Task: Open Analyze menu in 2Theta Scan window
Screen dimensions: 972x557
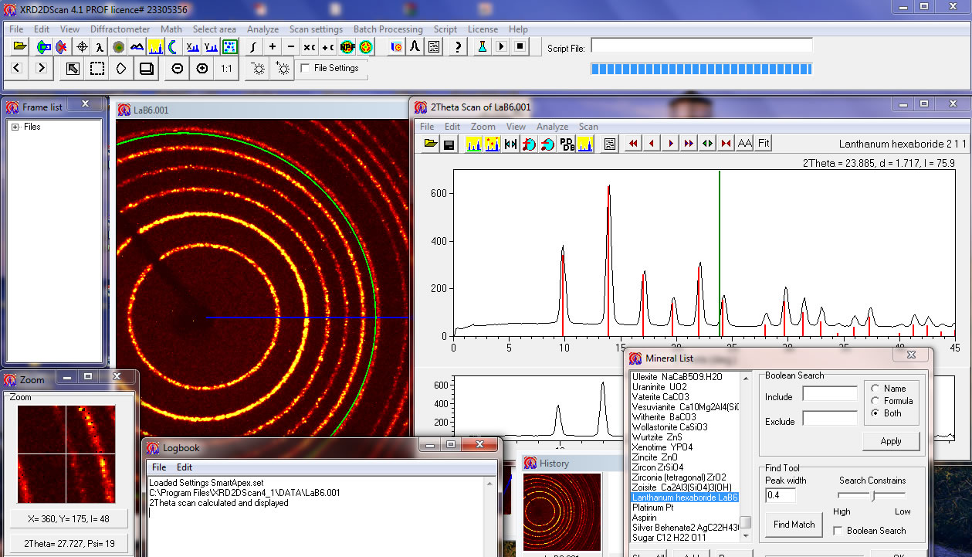Action: [x=552, y=127]
